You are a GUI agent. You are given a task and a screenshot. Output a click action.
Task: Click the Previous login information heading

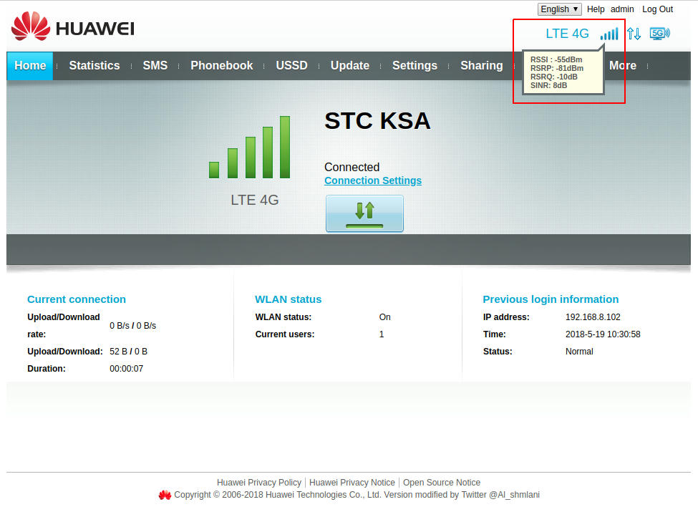tap(551, 299)
